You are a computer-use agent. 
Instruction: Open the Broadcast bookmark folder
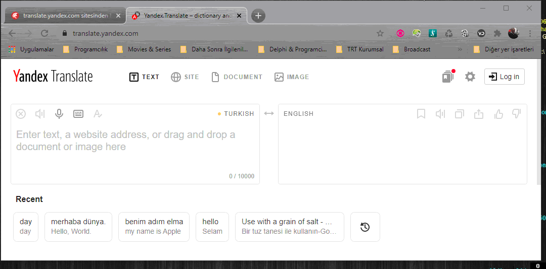tap(411, 49)
